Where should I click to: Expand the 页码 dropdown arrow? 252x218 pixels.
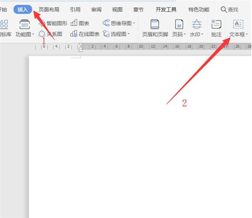tap(185, 34)
